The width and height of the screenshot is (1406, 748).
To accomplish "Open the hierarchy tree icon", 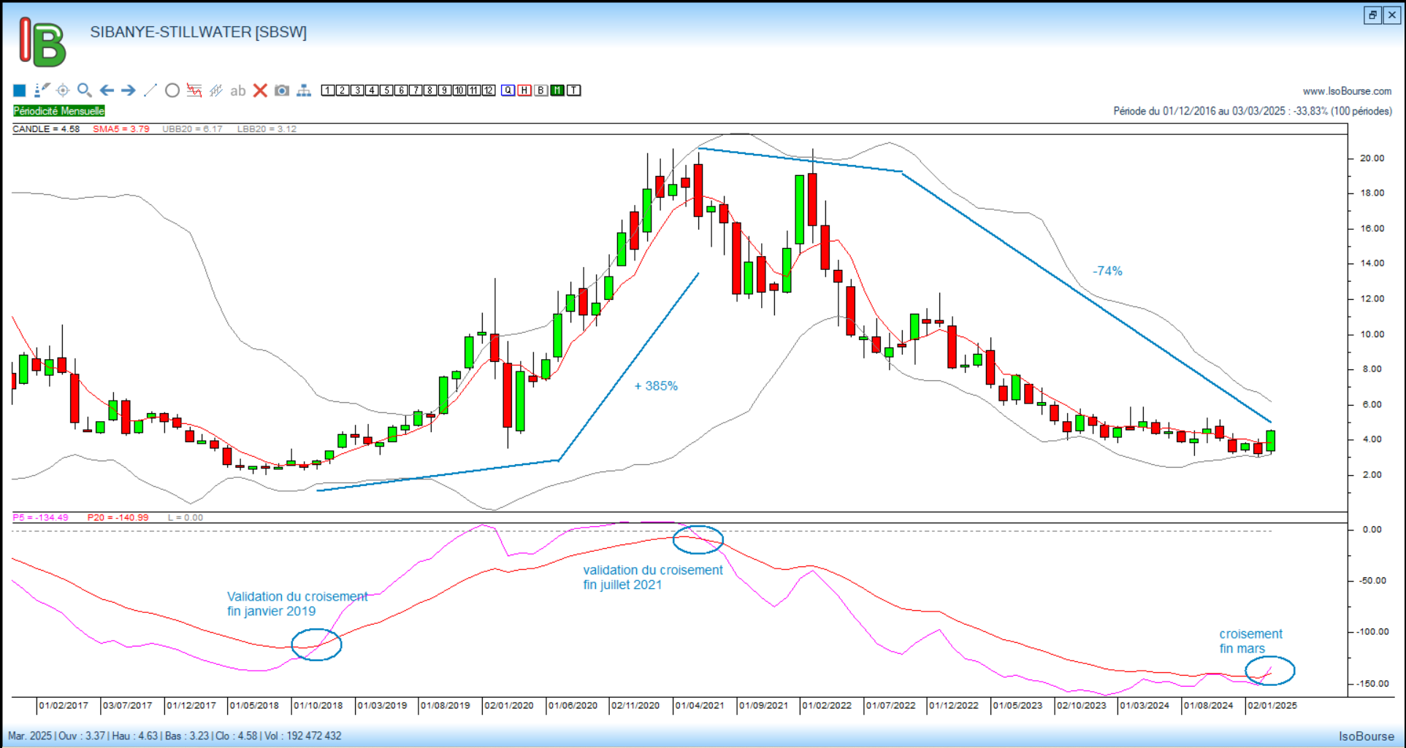I will 304,90.
